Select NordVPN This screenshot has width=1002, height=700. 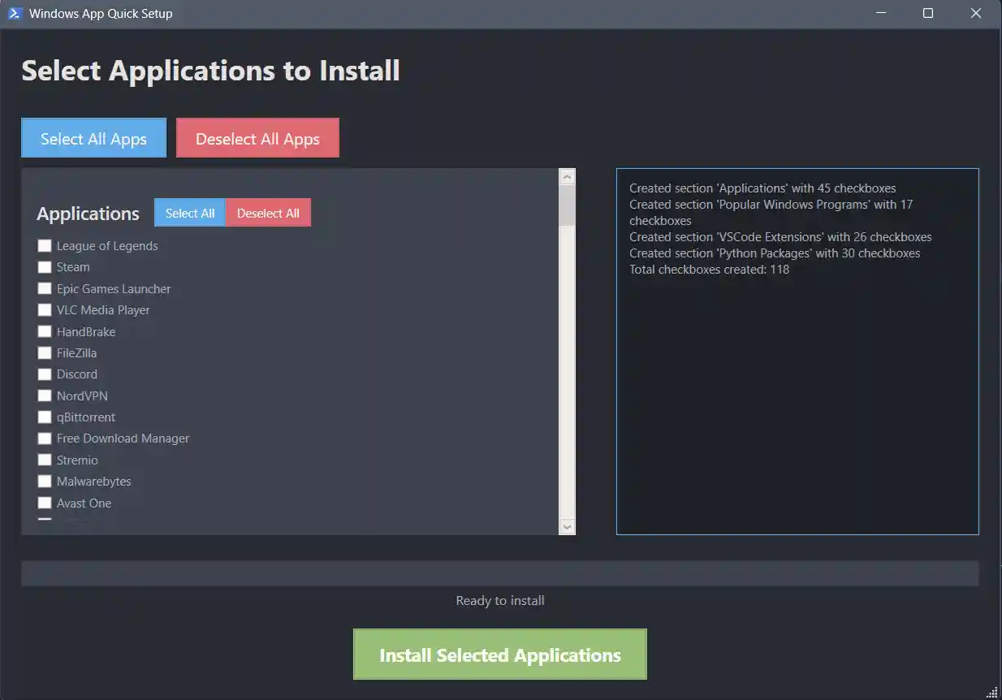(45, 395)
